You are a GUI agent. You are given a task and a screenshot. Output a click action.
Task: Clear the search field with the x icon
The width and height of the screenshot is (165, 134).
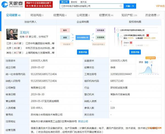(121, 6)
